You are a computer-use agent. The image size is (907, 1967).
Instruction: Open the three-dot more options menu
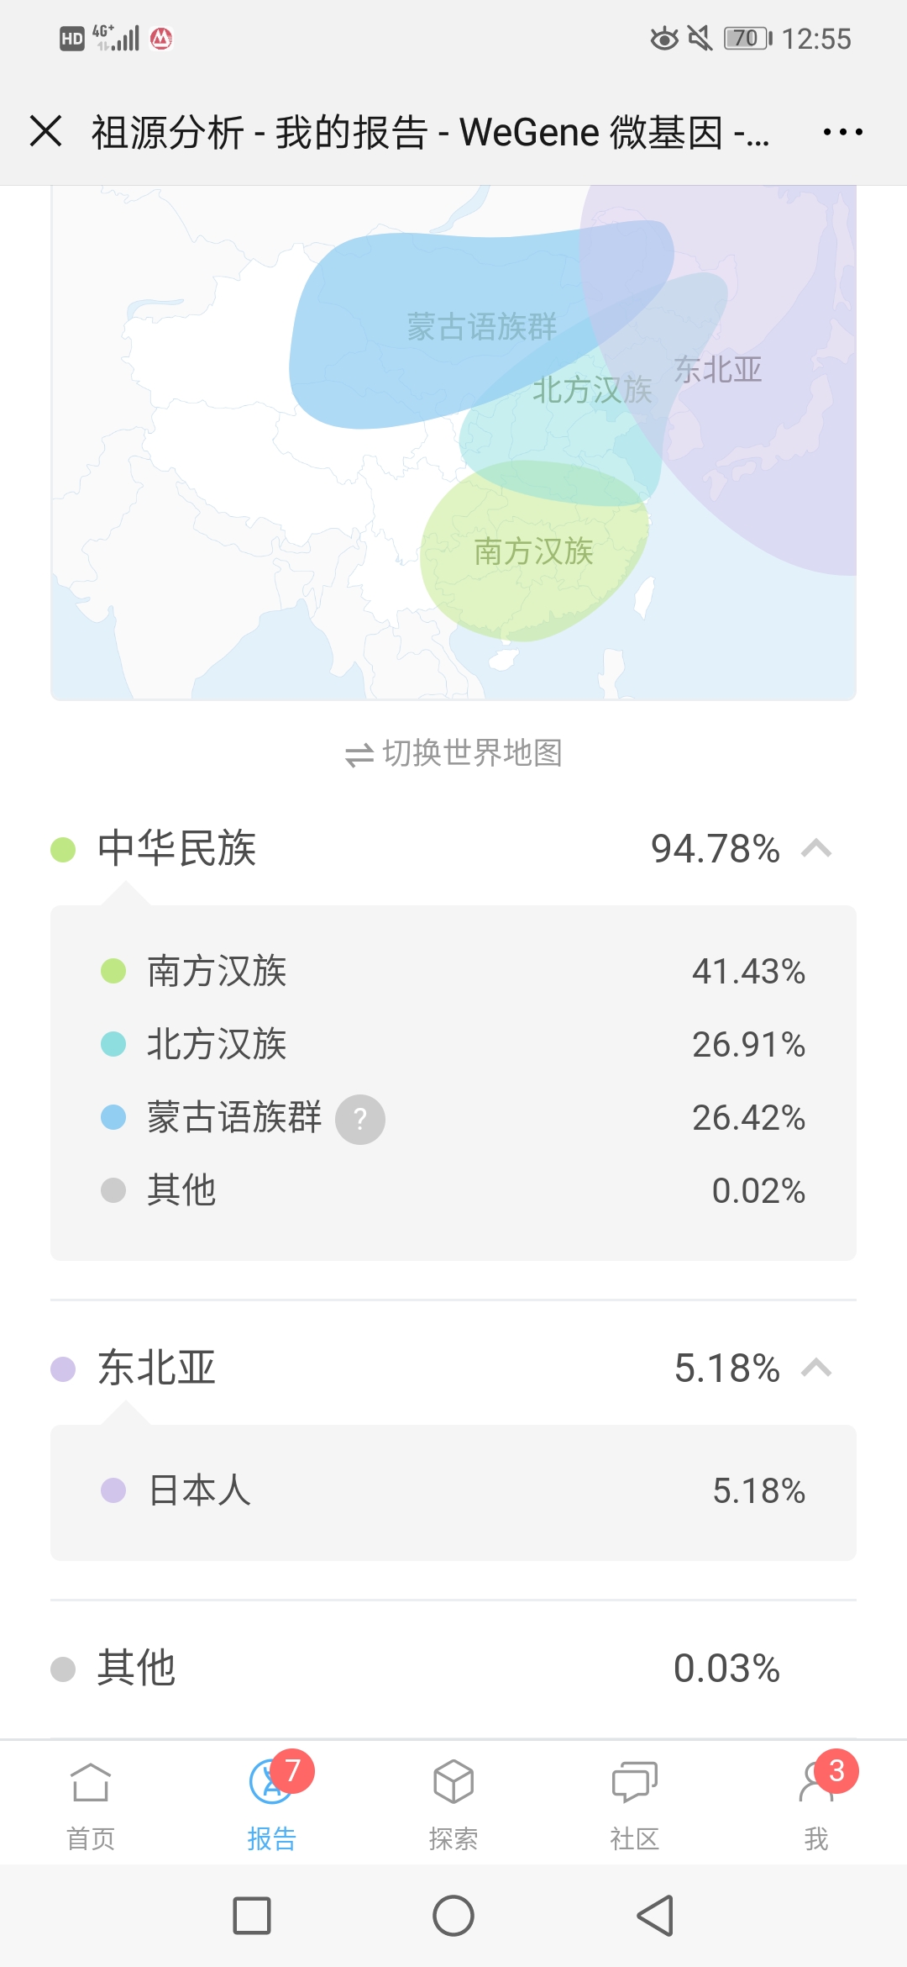[x=842, y=132]
